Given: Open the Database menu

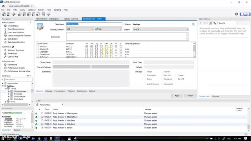Looking at the screenshot, I should [31, 10].
